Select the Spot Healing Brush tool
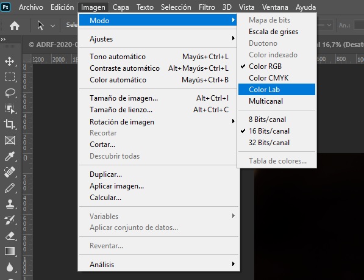Image resolution: width=364 pixels, height=280 pixels. point(10,172)
